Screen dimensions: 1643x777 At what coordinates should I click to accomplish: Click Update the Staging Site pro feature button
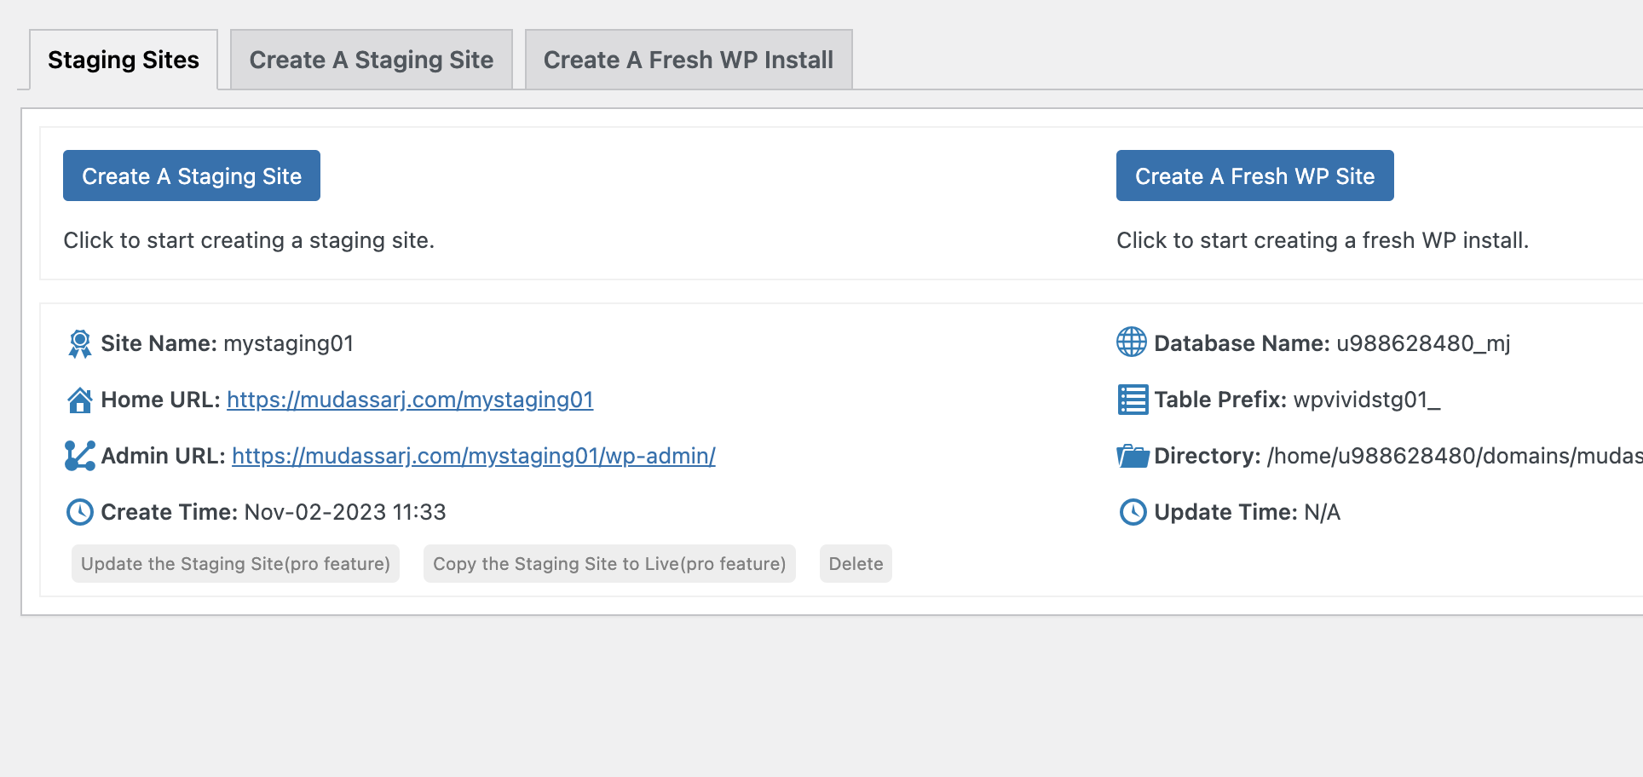click(235, 564)
